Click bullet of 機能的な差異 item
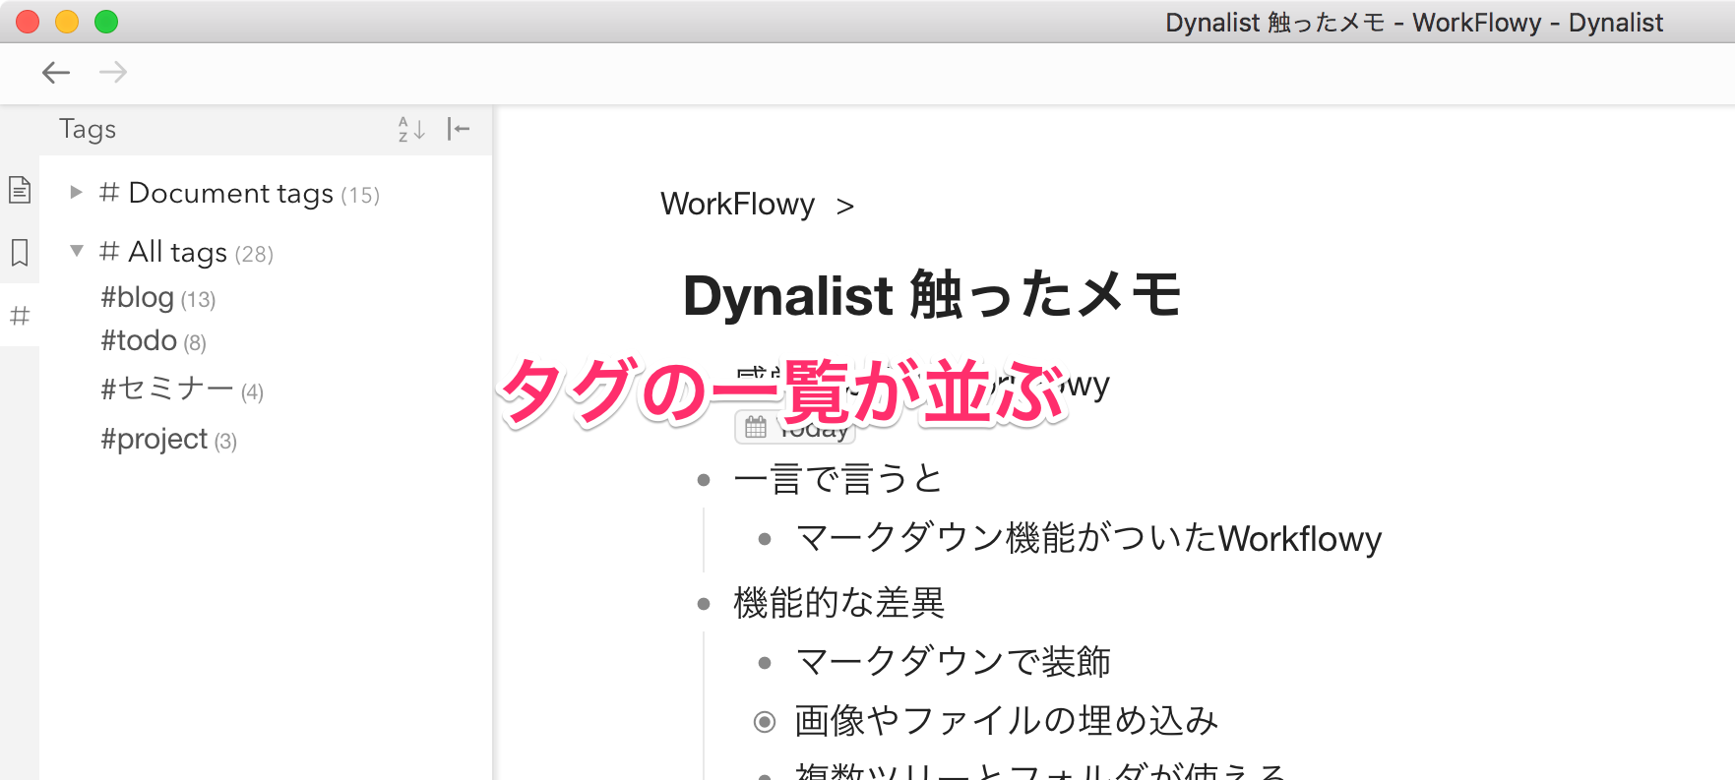The height and width of the screenshot is (780, 1735). click(x=704, y=604)
